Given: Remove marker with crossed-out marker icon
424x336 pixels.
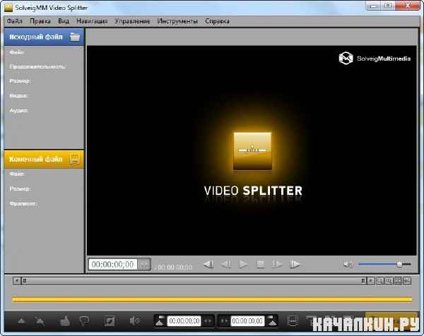Looking at the screenshot, I should click(40, 321).
